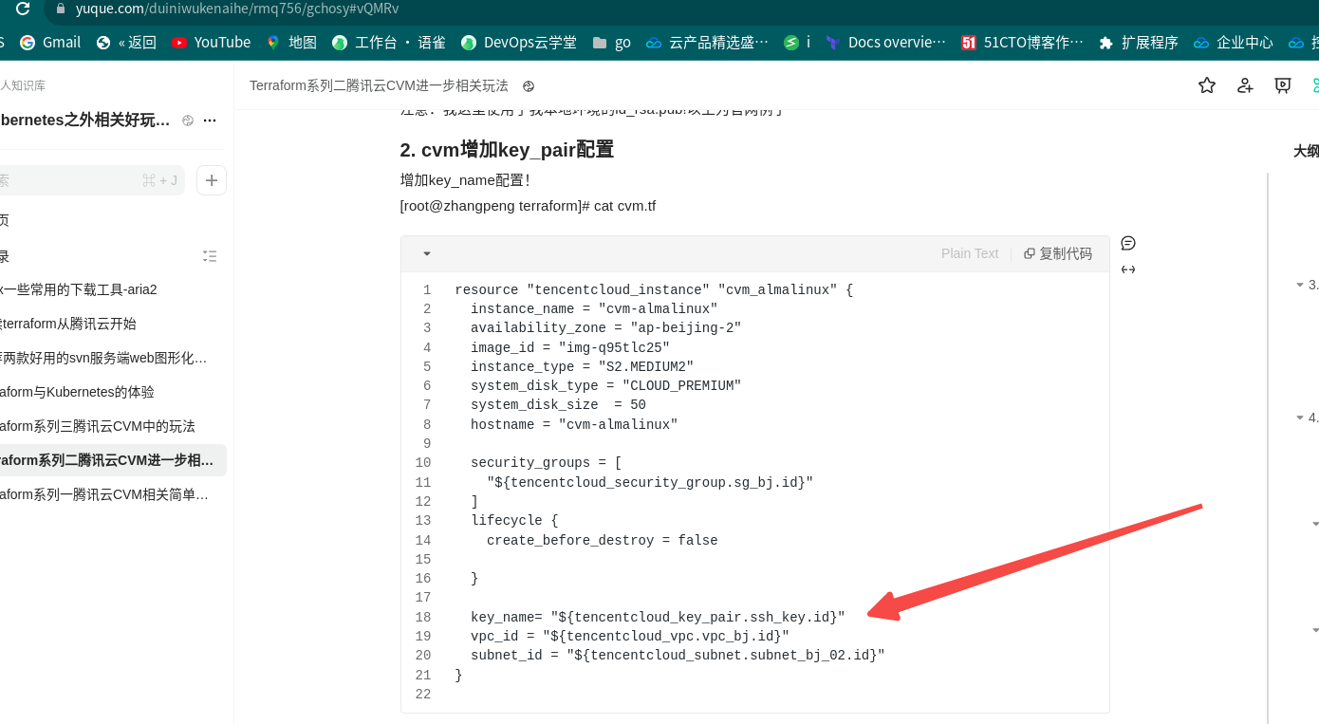Image resolution: width=1319 pixels, height=724 pixels.
Task: Open the 地图 maps bookmark
Action: click(291, 42)
